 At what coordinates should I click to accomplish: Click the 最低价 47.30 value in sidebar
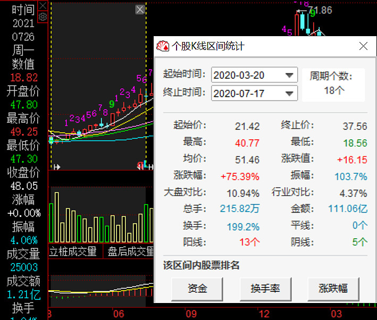[24, 159]
